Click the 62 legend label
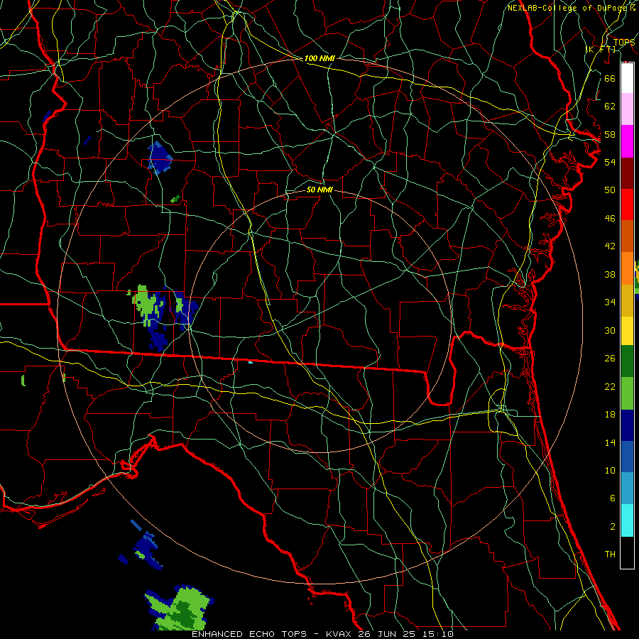 610,106
